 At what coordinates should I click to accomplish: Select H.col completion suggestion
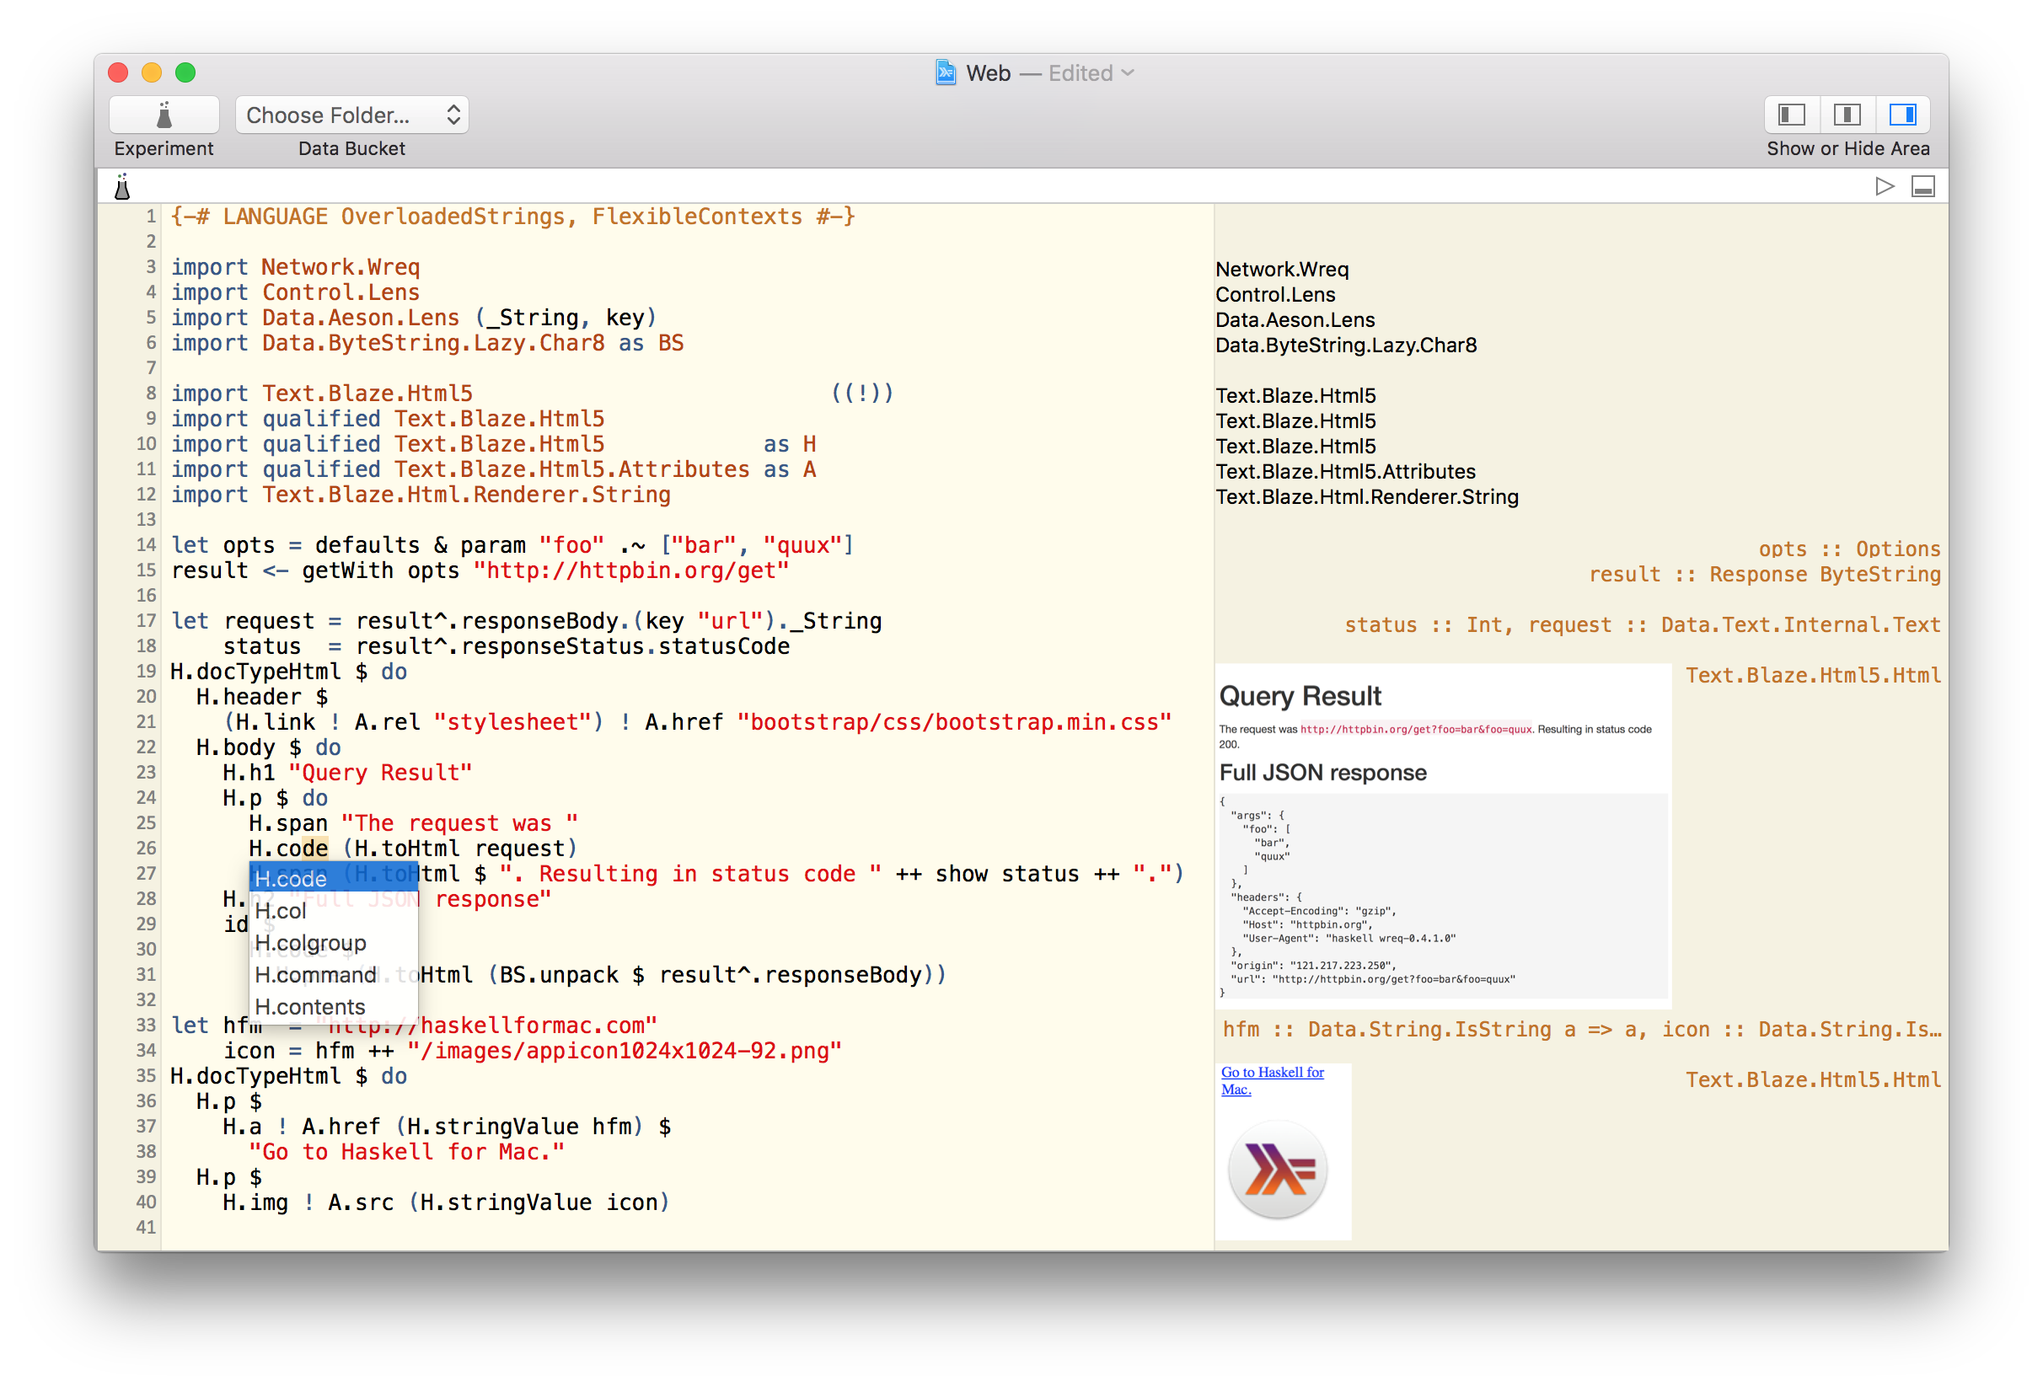[x=333, y=911]
